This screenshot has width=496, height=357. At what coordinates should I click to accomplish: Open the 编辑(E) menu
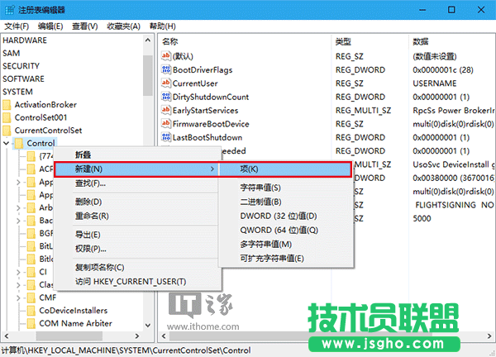point(50,26)
